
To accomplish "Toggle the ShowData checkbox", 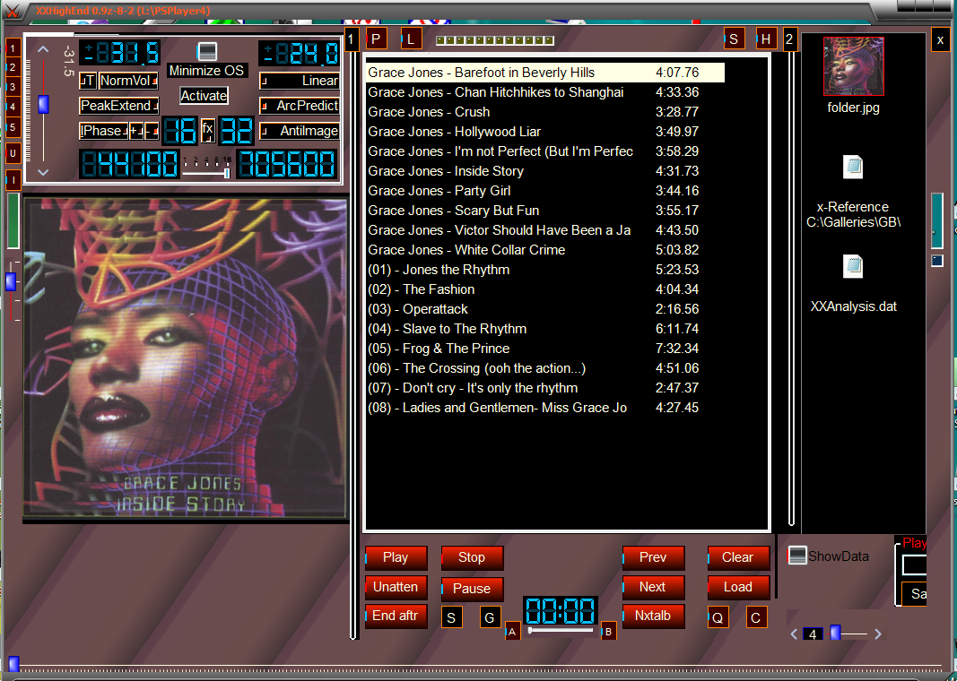I will coord(797,556).
